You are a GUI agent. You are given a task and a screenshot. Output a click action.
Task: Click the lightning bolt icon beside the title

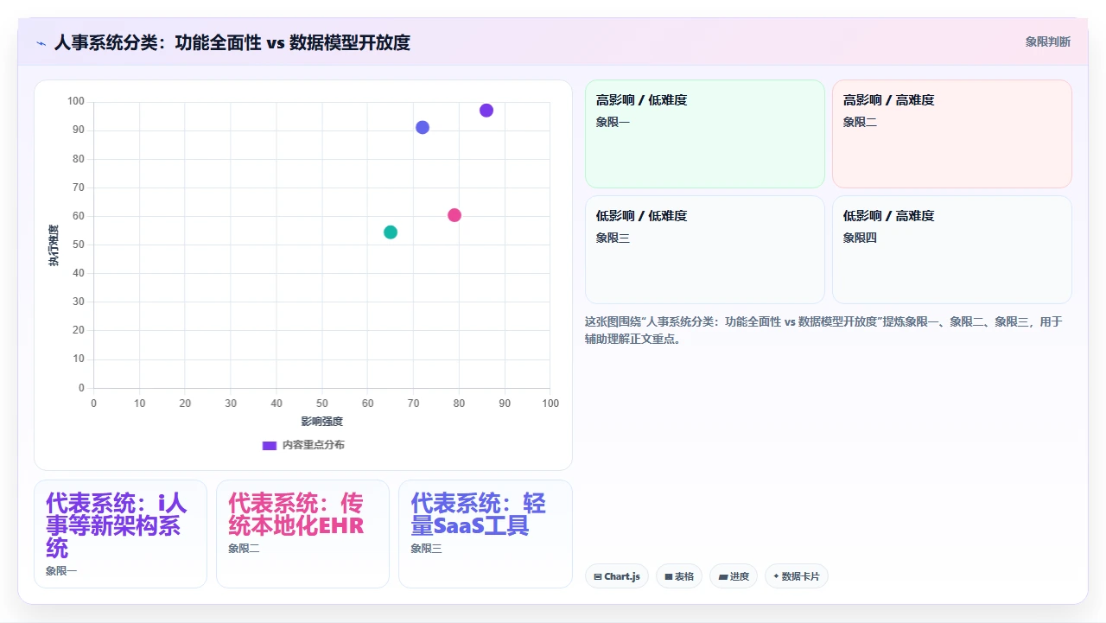pyautogui.click(x=41, y=42)
